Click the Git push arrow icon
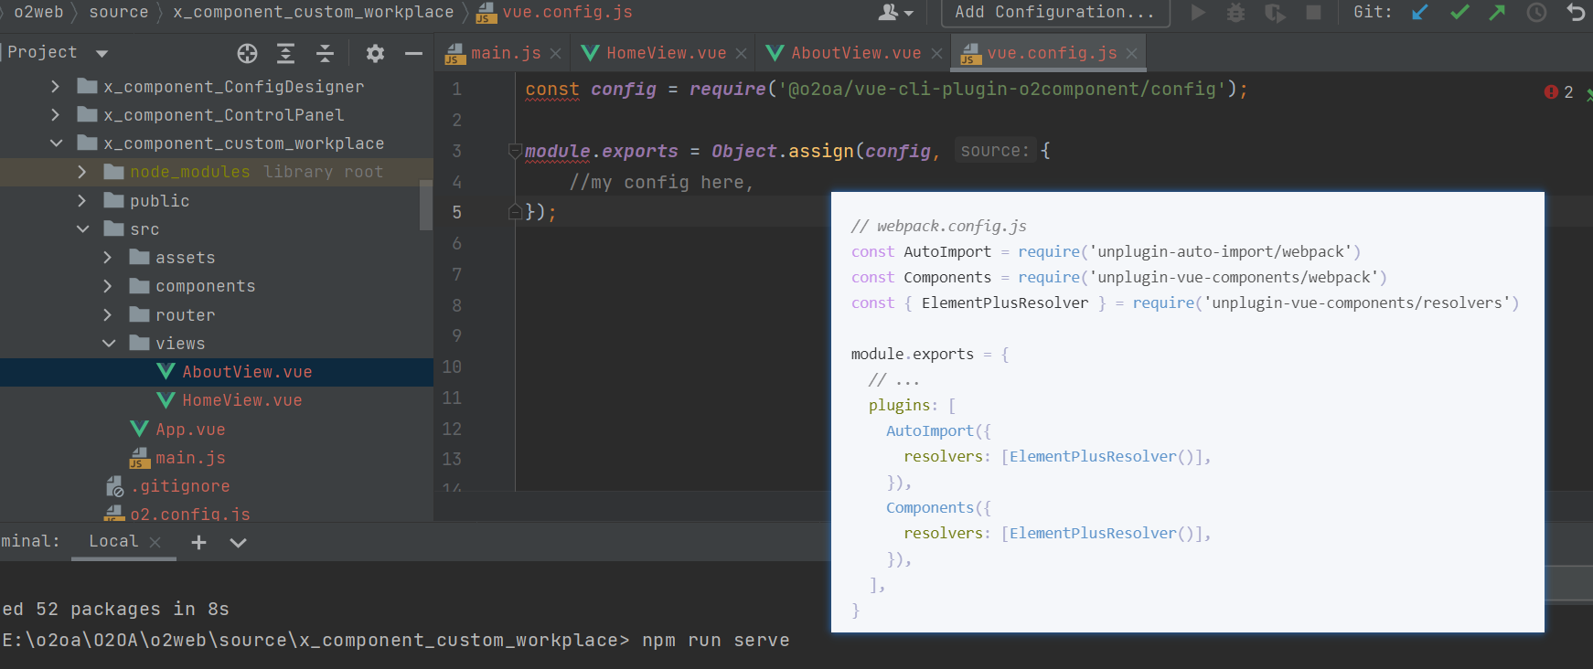Screen dimensions: 1593x669 [x=1497, y=13]
